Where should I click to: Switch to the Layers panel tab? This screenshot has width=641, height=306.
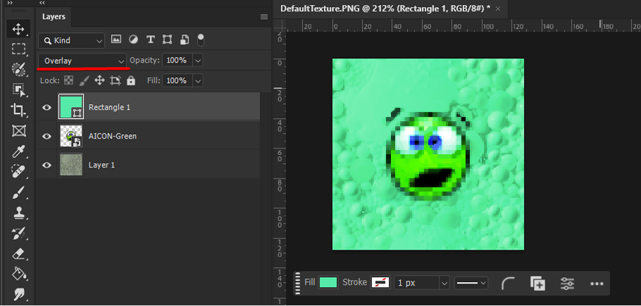pos(54,16)
